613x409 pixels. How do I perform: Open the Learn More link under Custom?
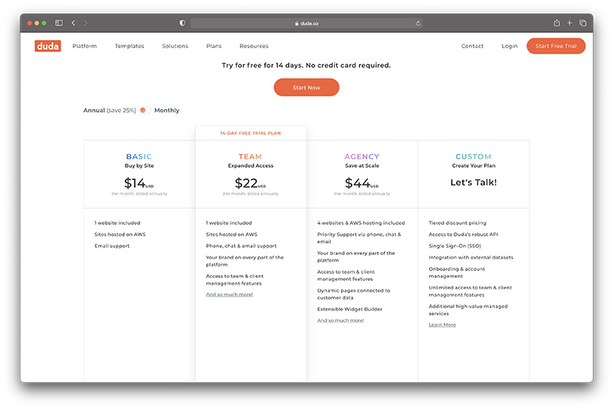tap(442, 325)
